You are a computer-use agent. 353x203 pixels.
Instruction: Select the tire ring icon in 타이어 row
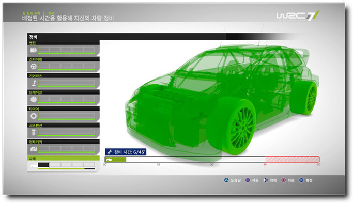pos(34,116)
